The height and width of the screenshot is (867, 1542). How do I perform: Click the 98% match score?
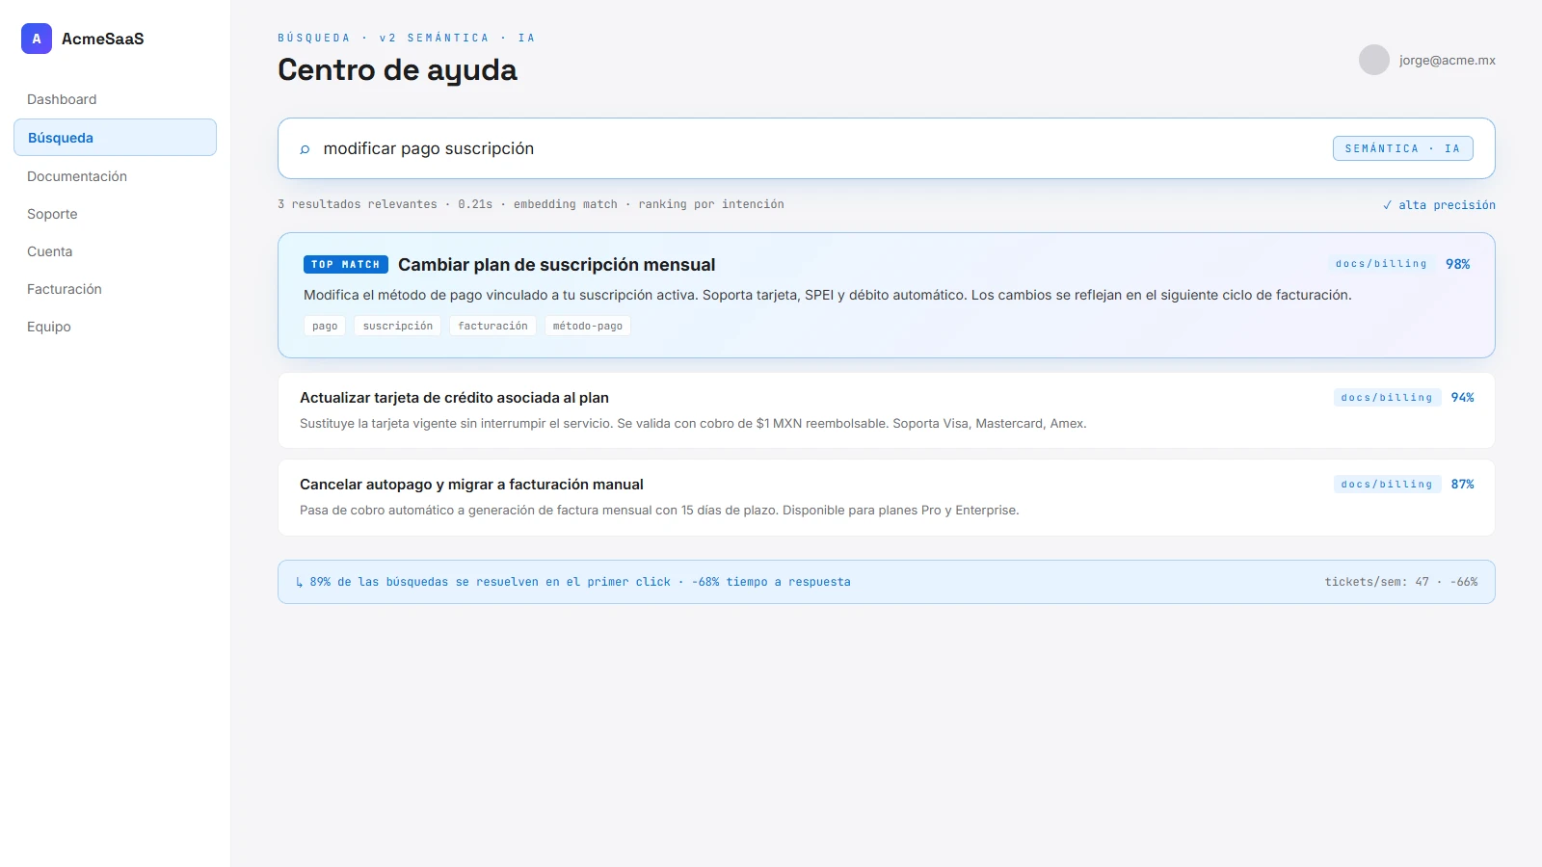pos(1457,264)
